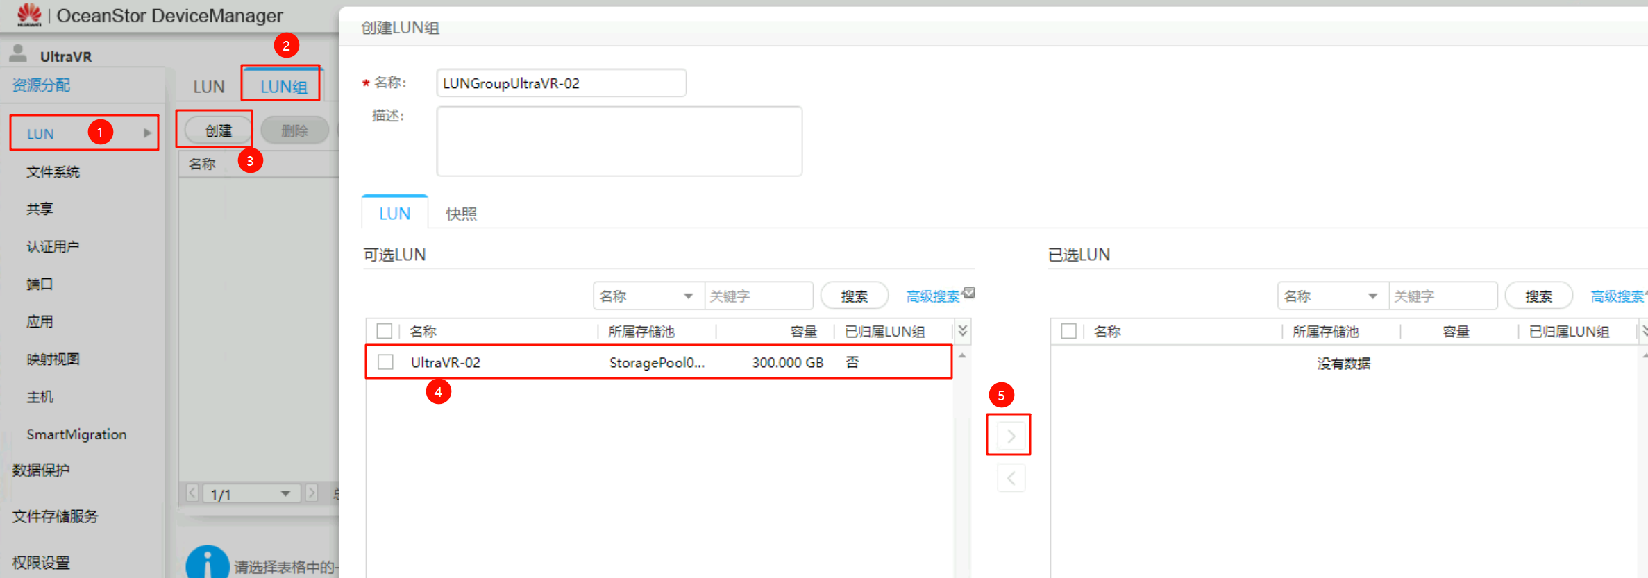Viewport: 1648px width, 578px height.
Task: Open the 名称 filter dropdown under 已选LUN
Action: coord(1331,296)
